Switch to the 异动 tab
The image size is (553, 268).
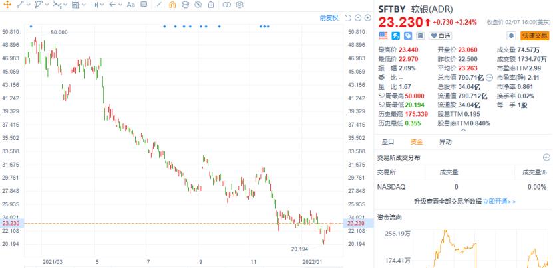[445, 142]
